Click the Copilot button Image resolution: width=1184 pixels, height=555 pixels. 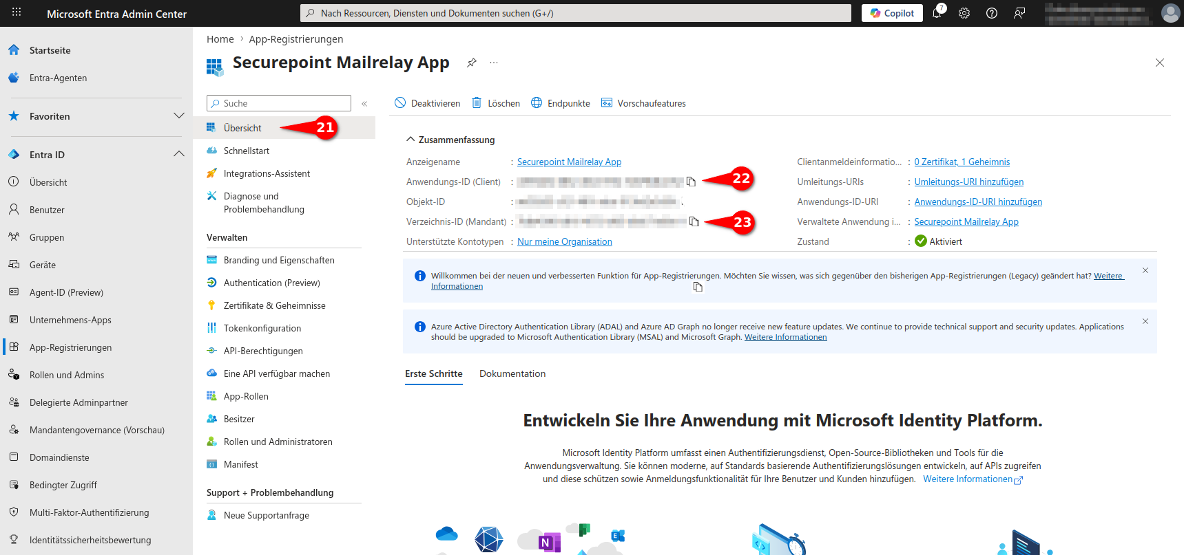pos(892,13)
